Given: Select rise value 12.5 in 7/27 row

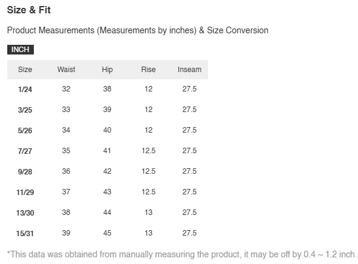Looking at the screenshot, I should click(x=148, y=150).
